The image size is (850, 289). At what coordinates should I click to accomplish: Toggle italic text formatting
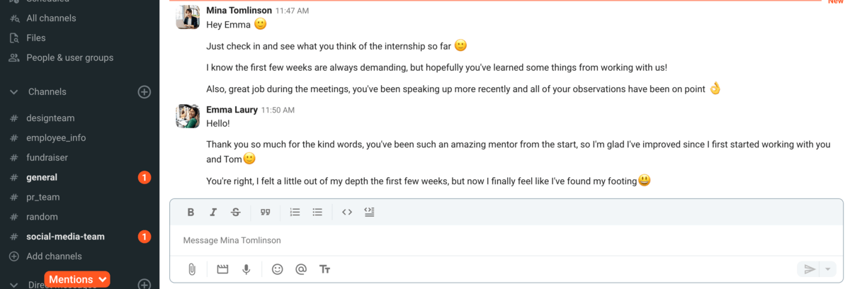point(213,212)
